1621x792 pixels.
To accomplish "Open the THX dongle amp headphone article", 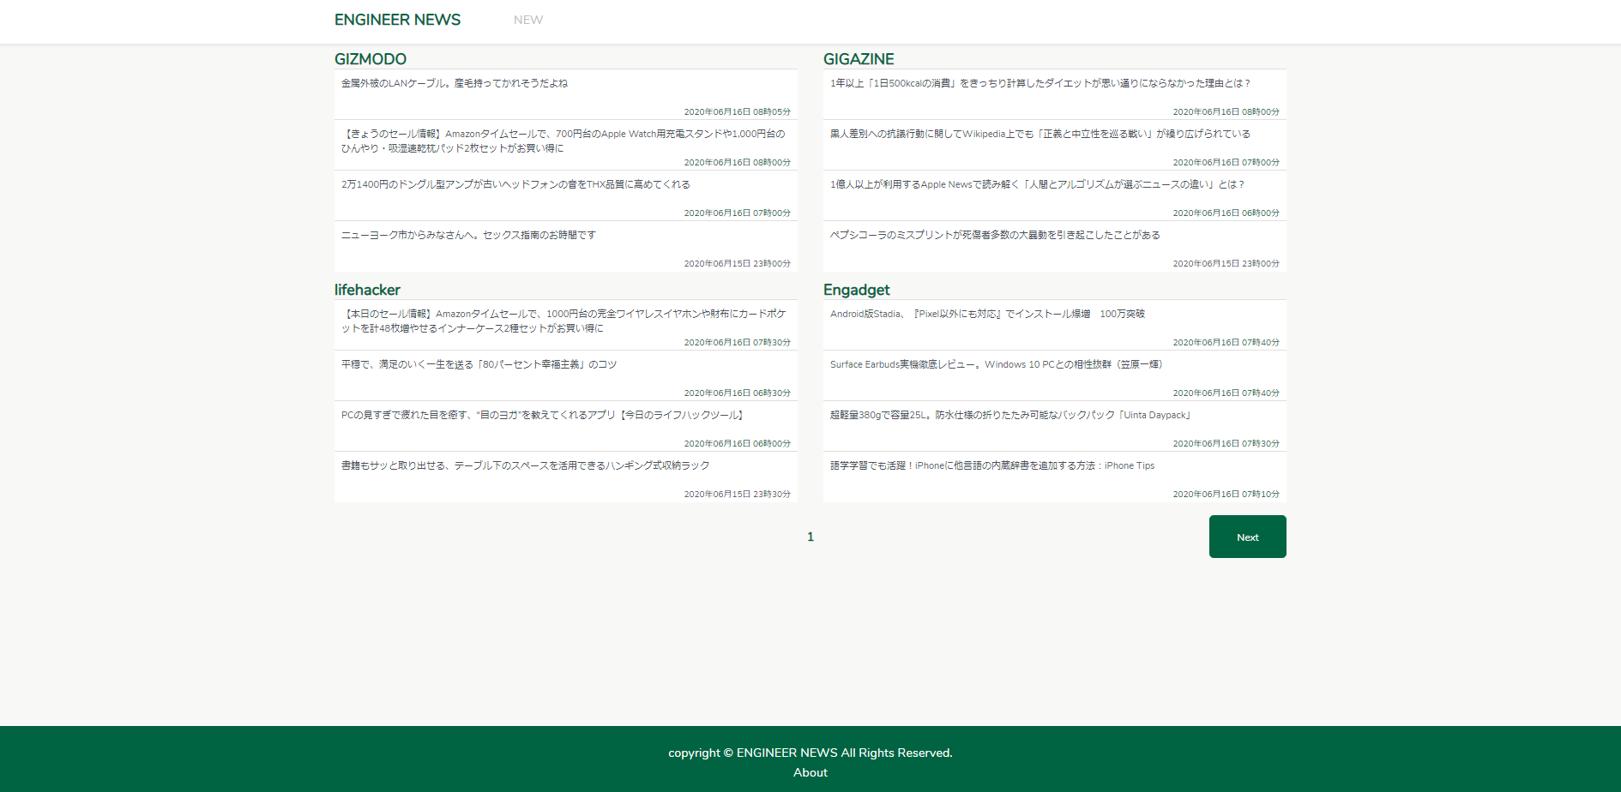I will pyautogui.click(x=515, y=184).
